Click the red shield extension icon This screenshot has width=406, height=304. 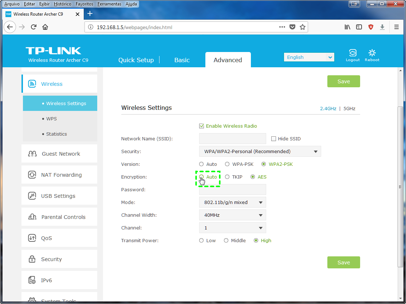point(371,27)
